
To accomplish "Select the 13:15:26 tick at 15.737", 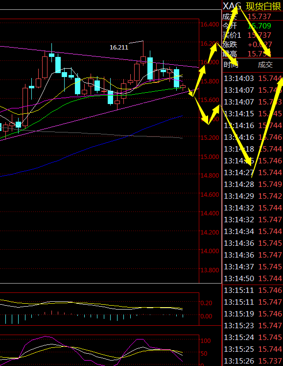I will [253, 361].
